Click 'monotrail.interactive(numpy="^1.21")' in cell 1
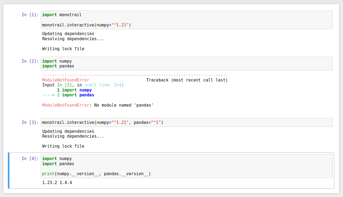Screen dimensions: 343x197 (x=87, y=25)
